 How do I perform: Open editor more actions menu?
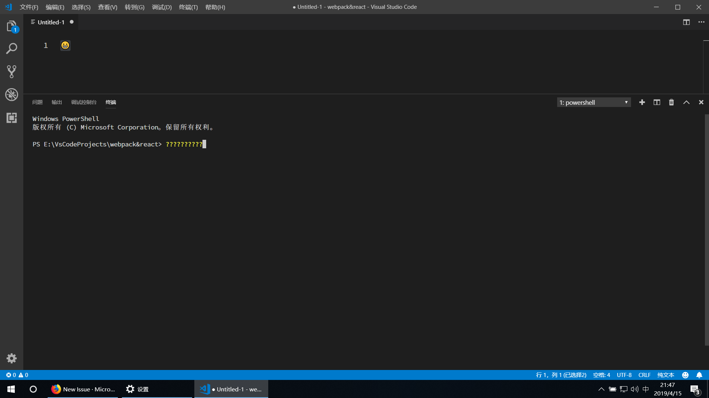pyautogui.click(x=701, y=22)
